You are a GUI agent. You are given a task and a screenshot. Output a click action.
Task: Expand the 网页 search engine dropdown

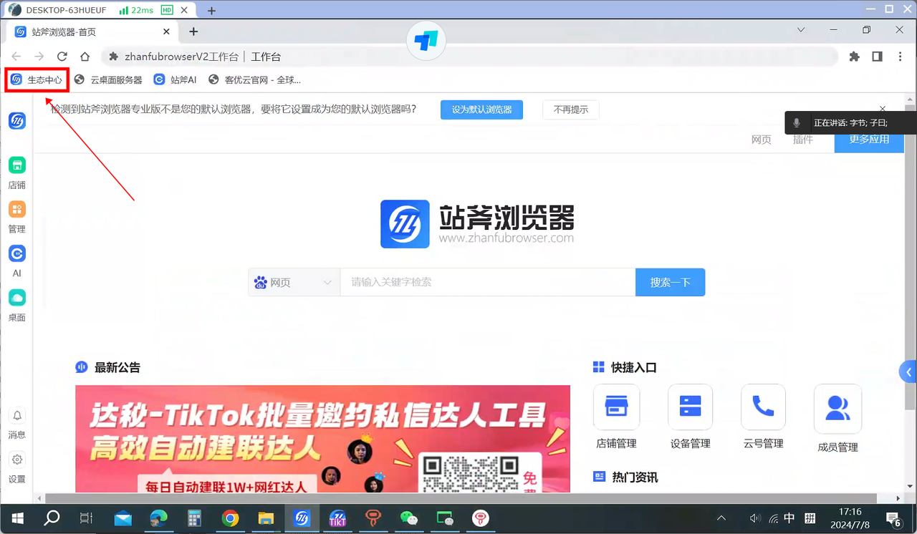tap(294, 283)
